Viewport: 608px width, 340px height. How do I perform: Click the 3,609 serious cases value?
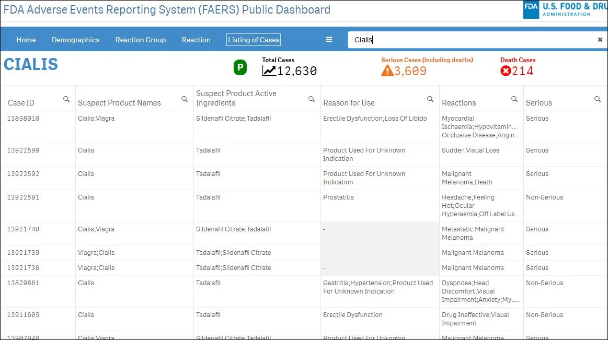click(x=410, y=71)
